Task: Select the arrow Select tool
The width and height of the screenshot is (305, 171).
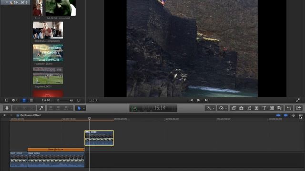Action: (79, 108)
